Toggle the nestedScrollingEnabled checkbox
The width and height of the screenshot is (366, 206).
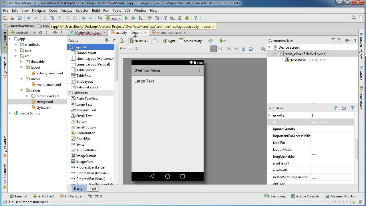pos(314,177)
